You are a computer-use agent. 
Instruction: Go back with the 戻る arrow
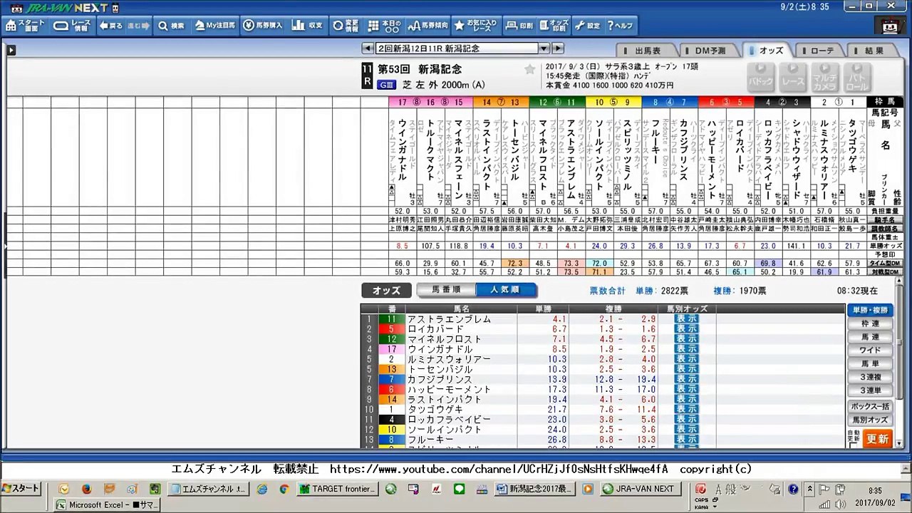pos(111,26)
